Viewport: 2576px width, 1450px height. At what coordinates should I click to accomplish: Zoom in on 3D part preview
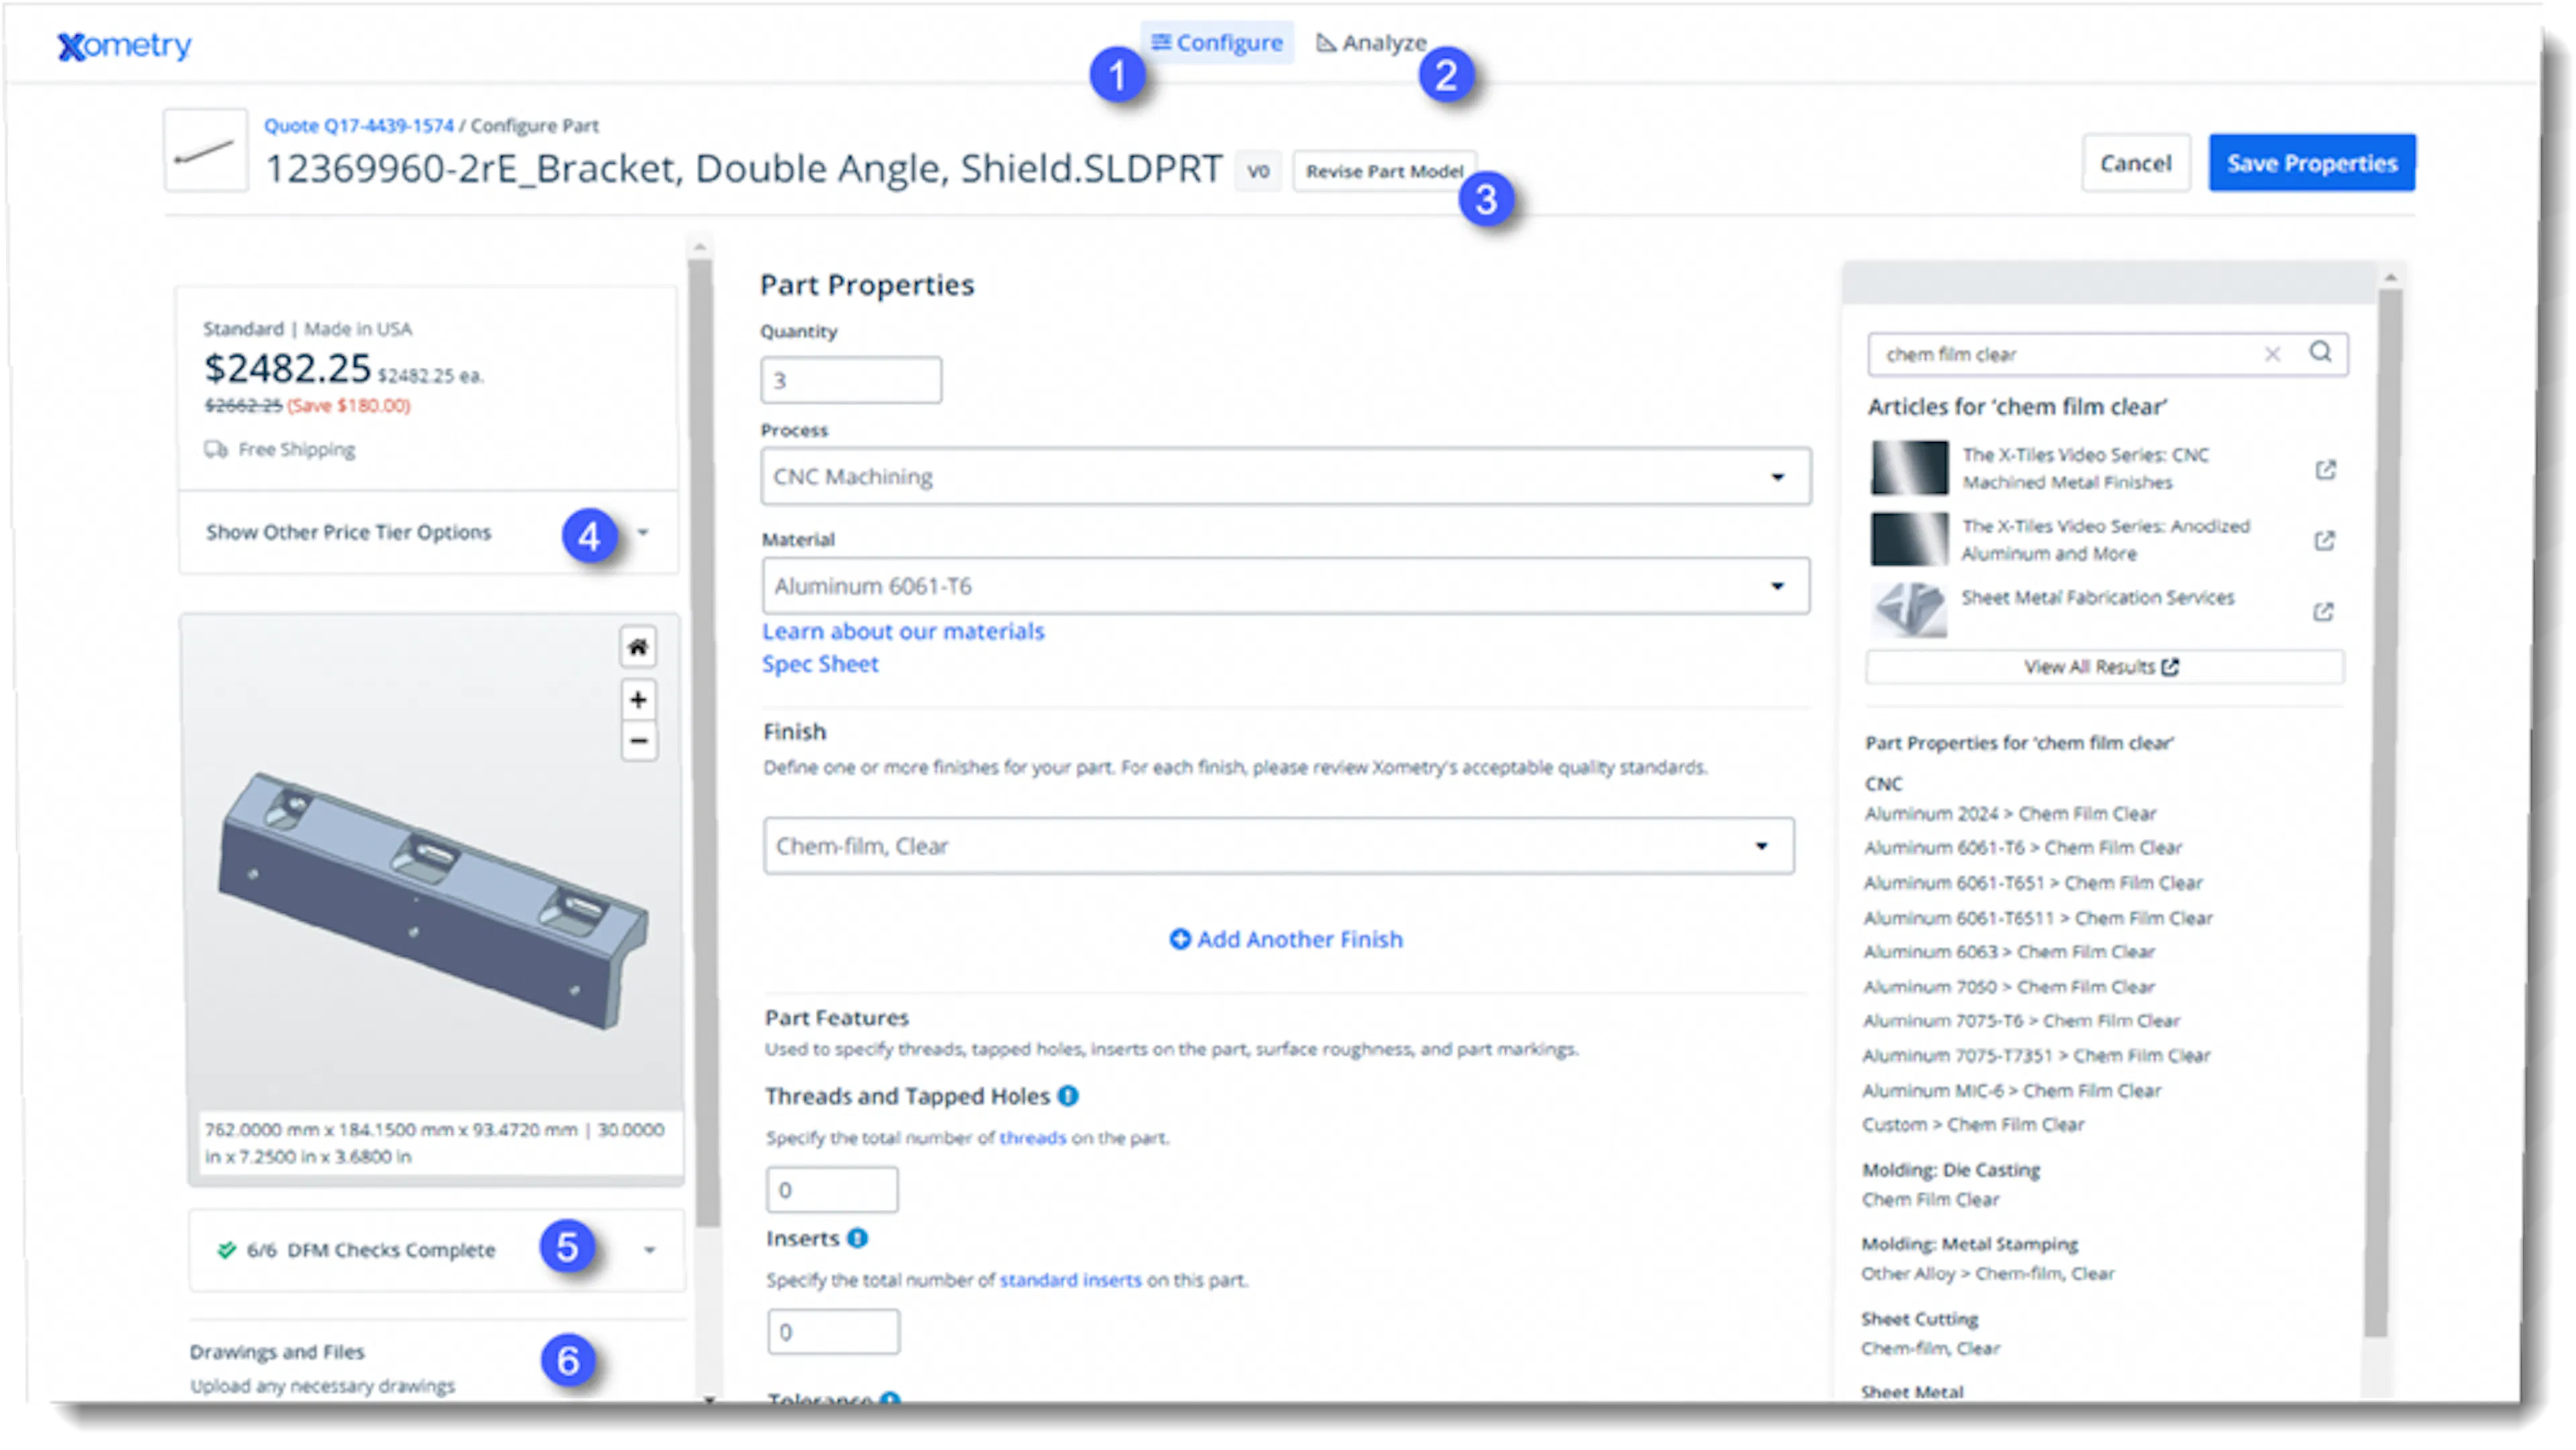coord(638,699)
